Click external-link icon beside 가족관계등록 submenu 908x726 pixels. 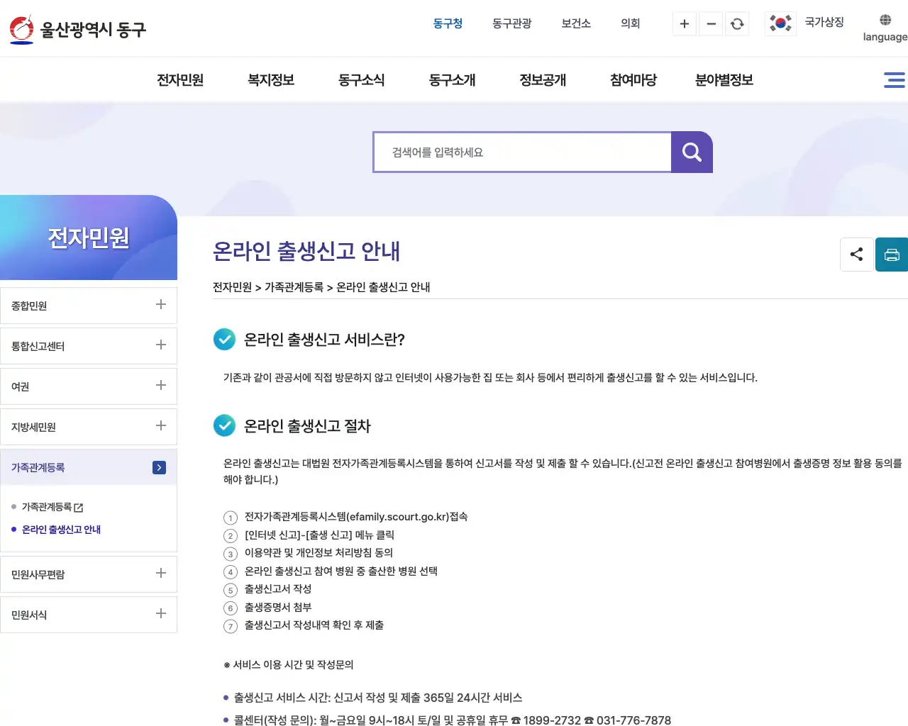click(x=79, y=508)
